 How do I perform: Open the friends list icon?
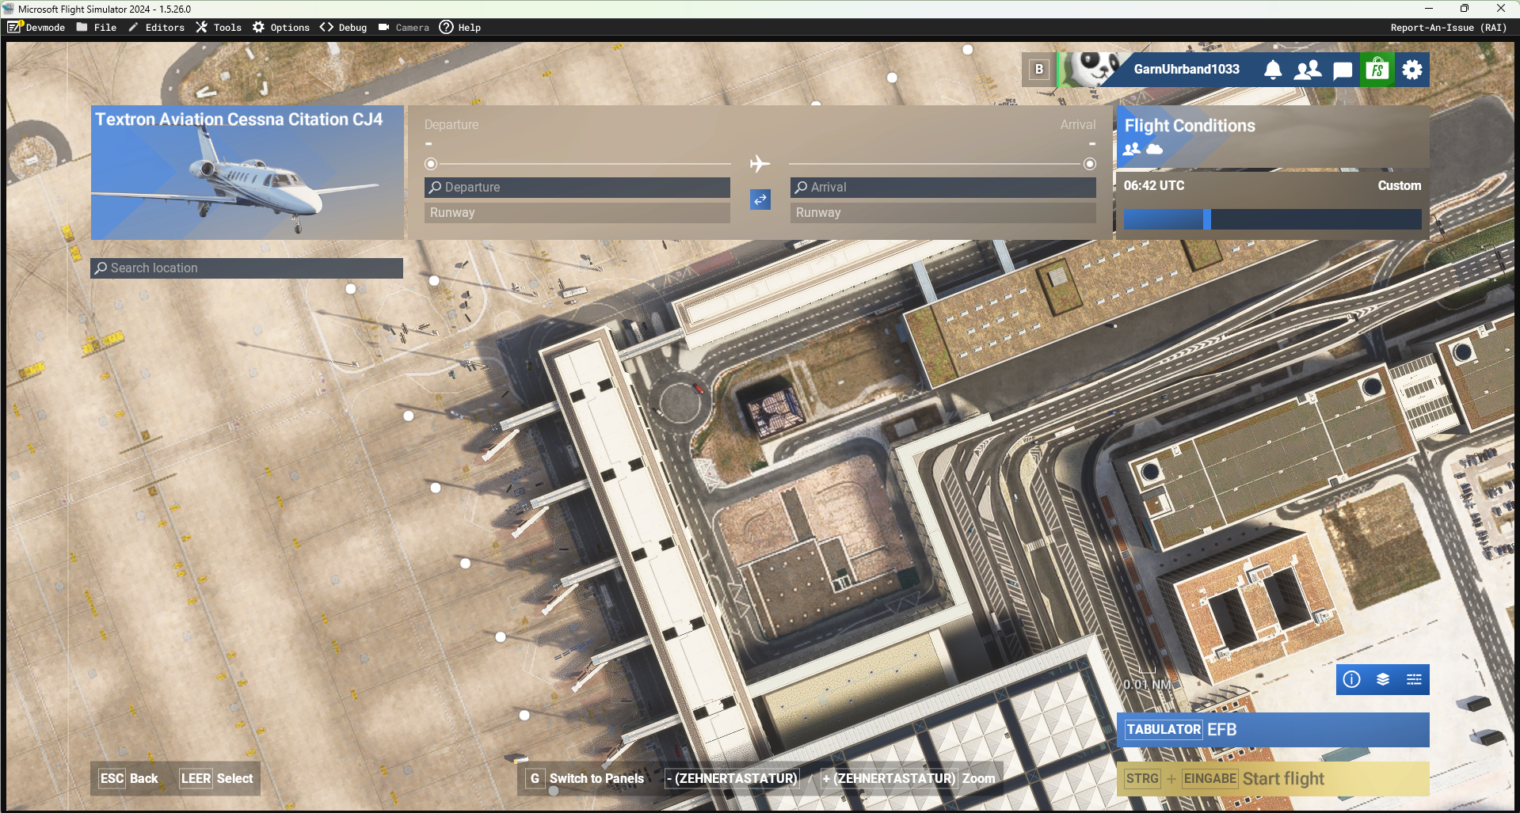pos(1307,70)
